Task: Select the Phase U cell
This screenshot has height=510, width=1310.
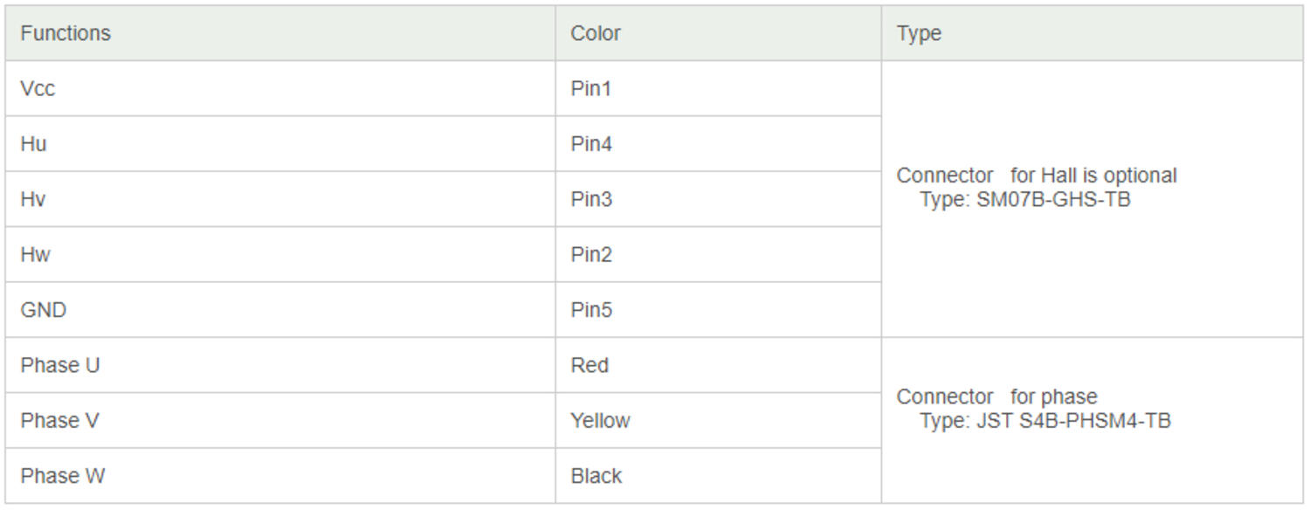Action: [x=280, y=365]
